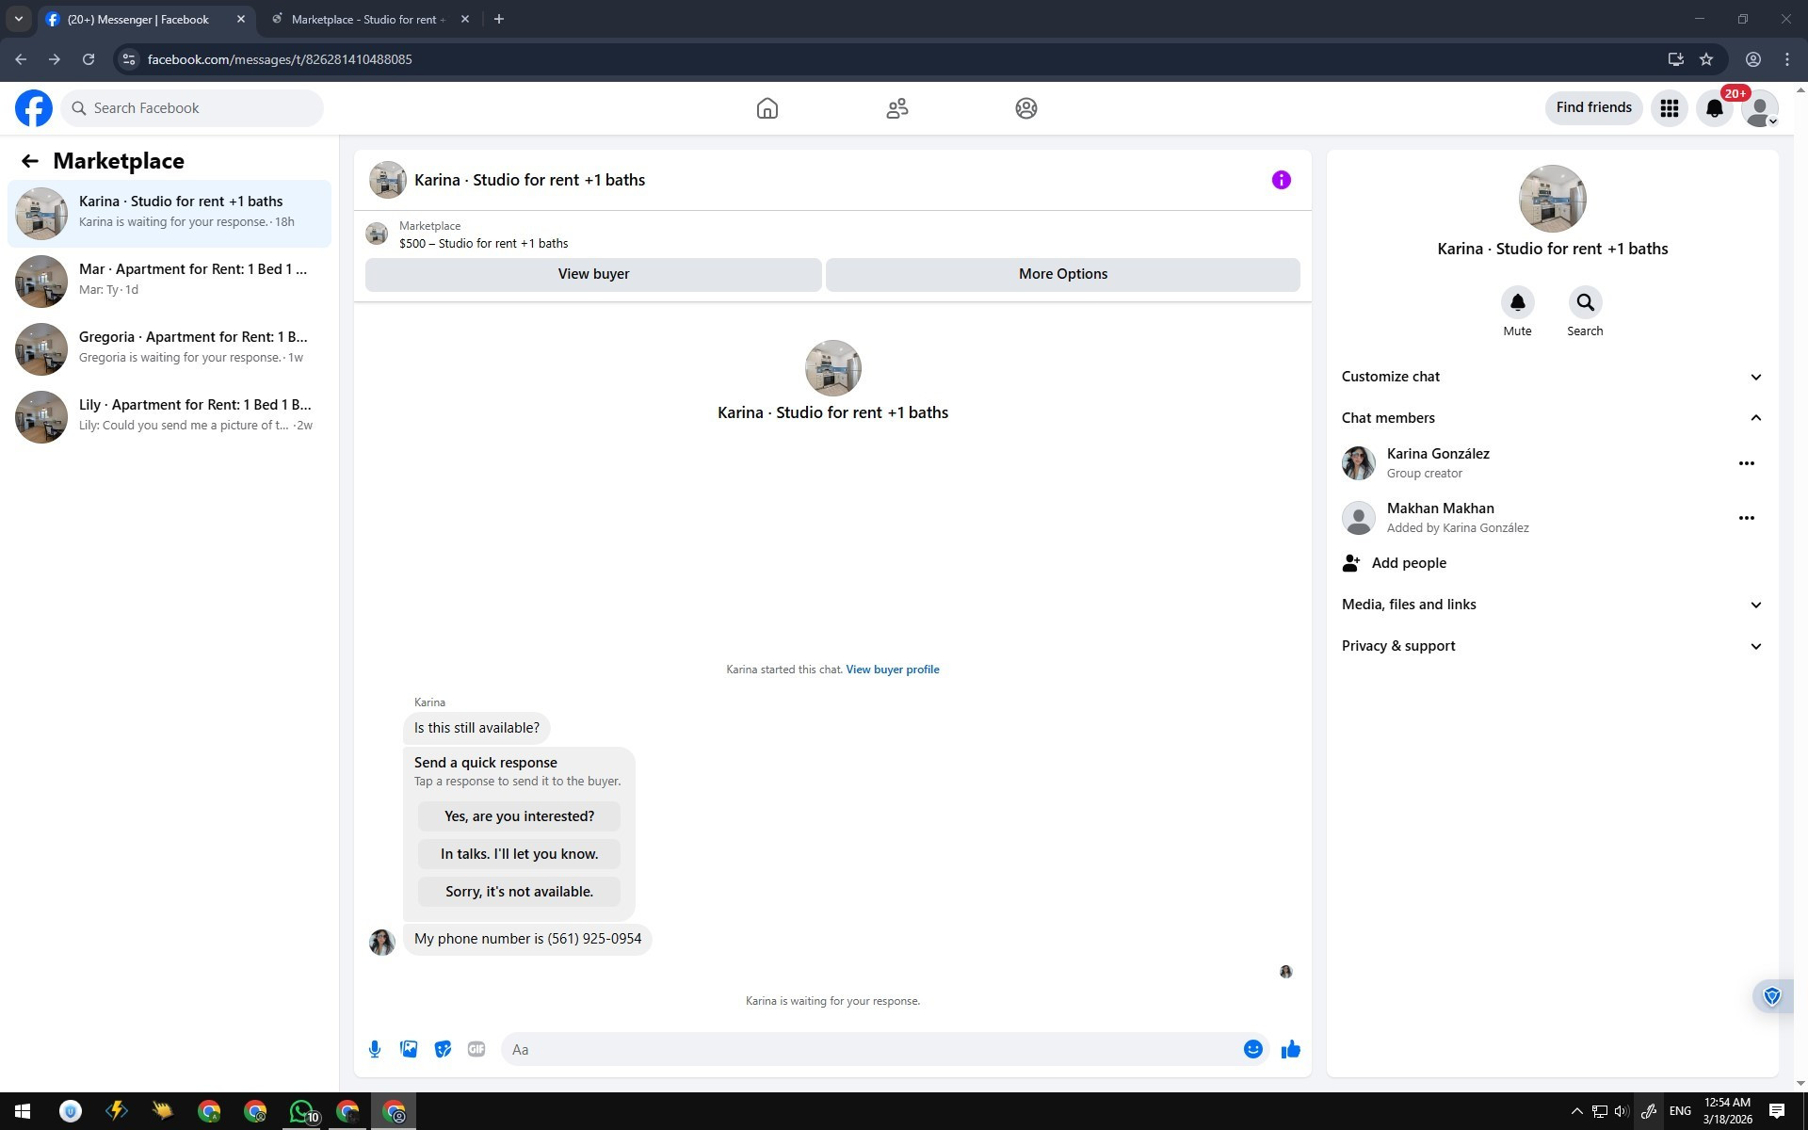Switch to the Marketplace - Studio for rent tab

[x=368, y=19]
